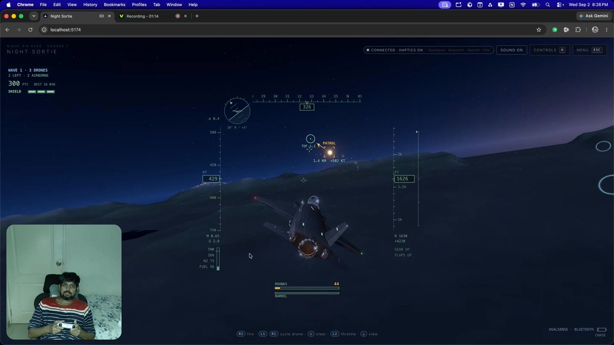This screenshot has width=614, height=345.
Task: Click the green cursor extension icon
Action: 555,30
